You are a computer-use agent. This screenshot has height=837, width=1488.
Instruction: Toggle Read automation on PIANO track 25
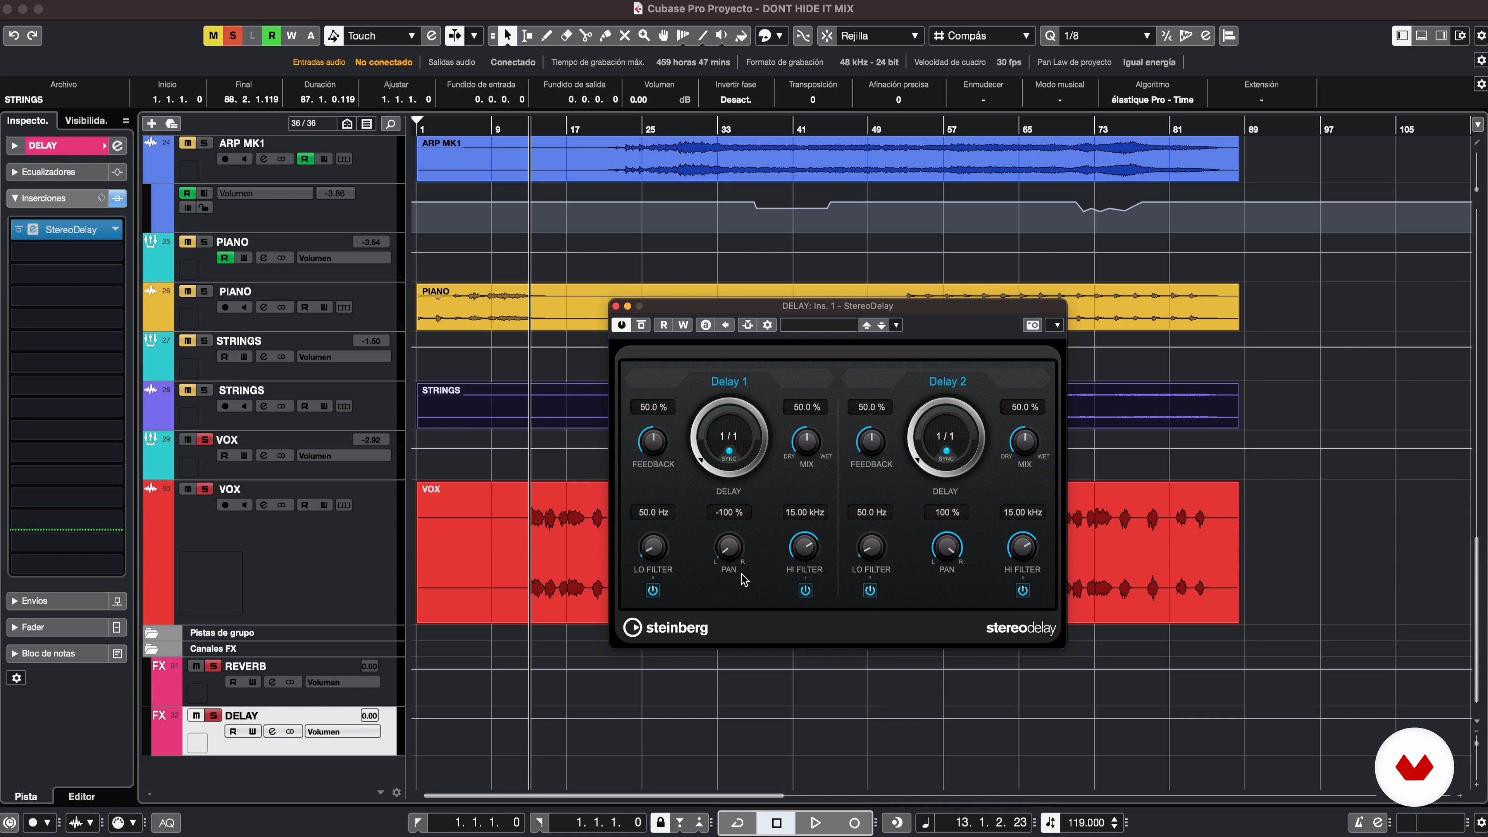[225, 258]
